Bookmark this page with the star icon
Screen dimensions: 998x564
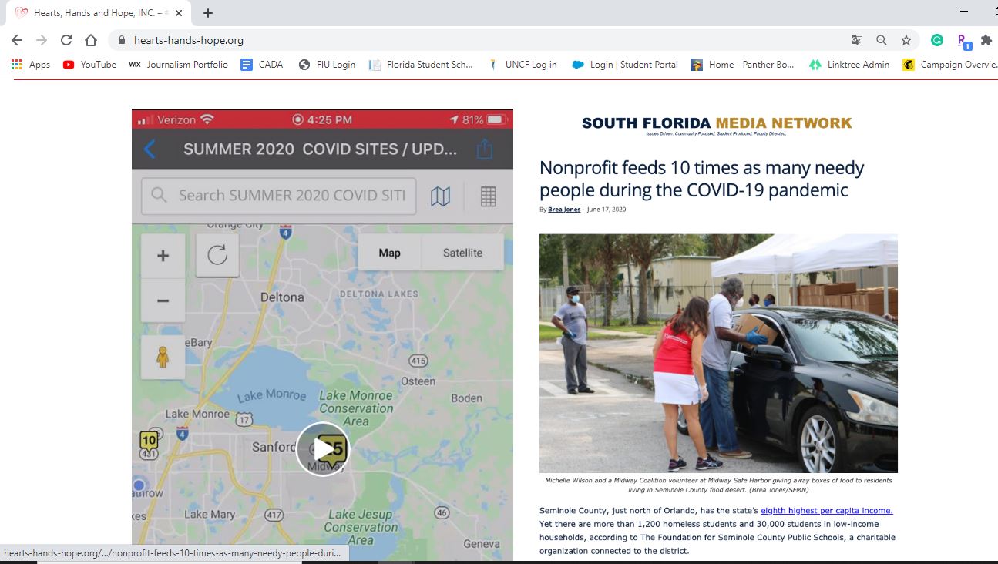click(x=906, y=40)
